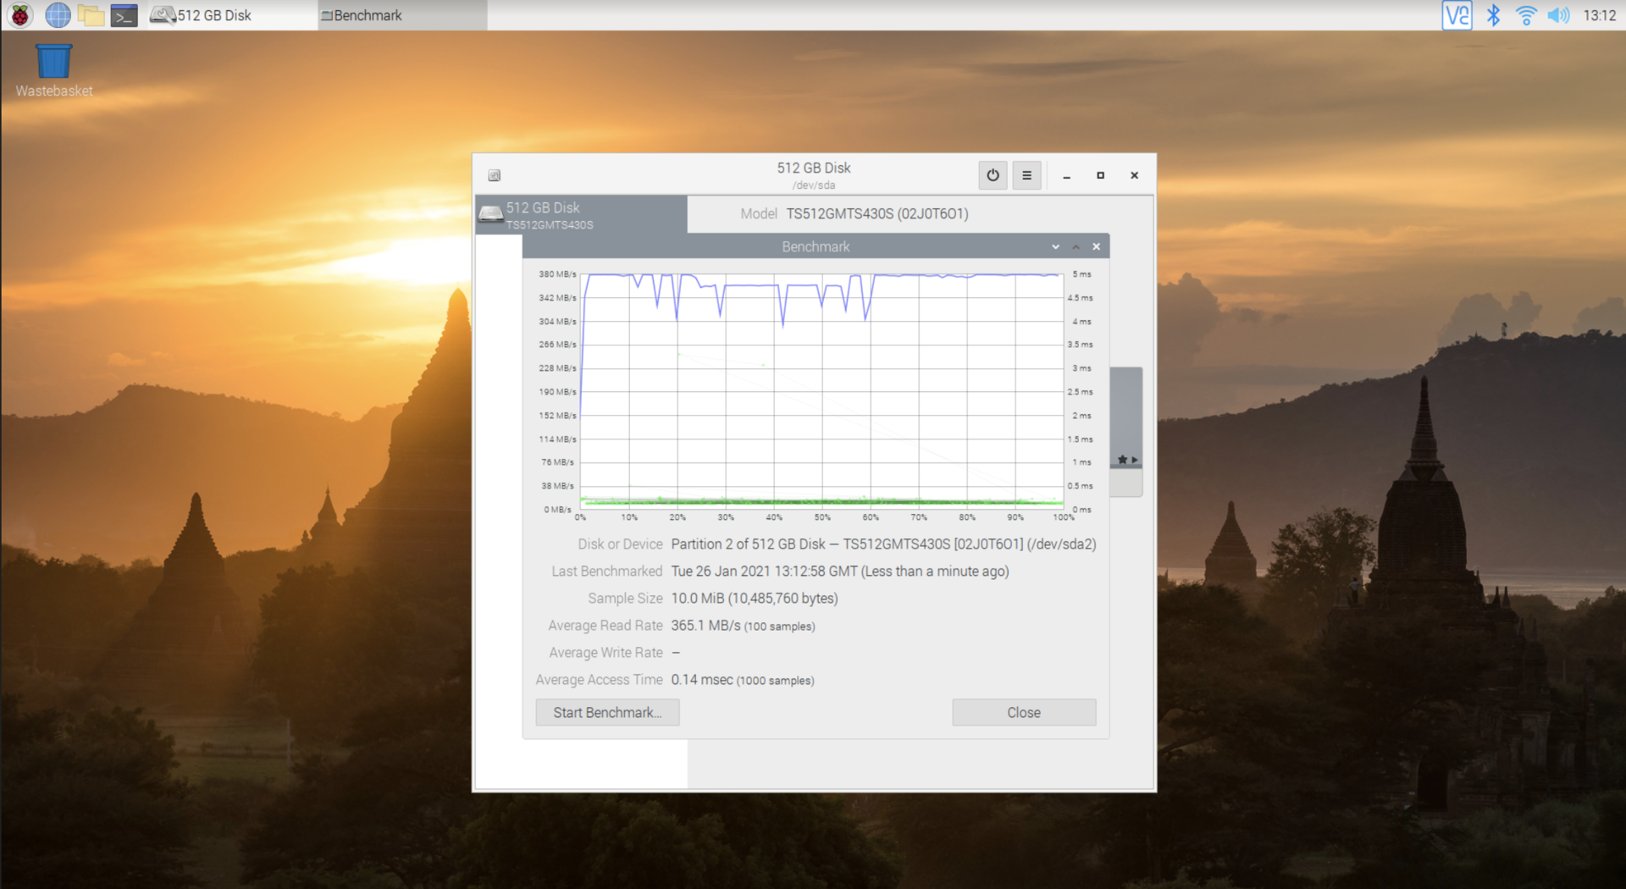Open the Wastebasket on the desktop
This screenshot has width=1626, height=889.
tap(53, 59)
